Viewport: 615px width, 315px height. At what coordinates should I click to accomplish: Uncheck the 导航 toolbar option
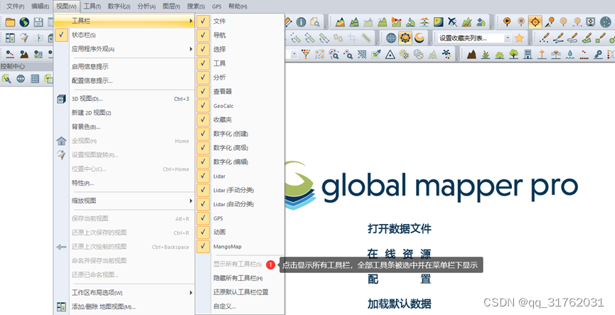[203, 36]
